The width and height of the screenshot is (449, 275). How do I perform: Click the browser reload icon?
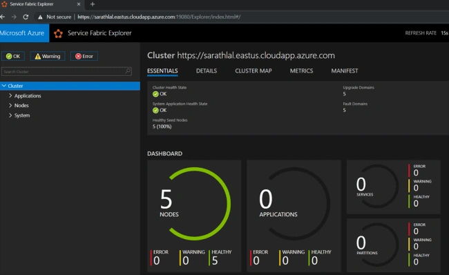[26, 17]
